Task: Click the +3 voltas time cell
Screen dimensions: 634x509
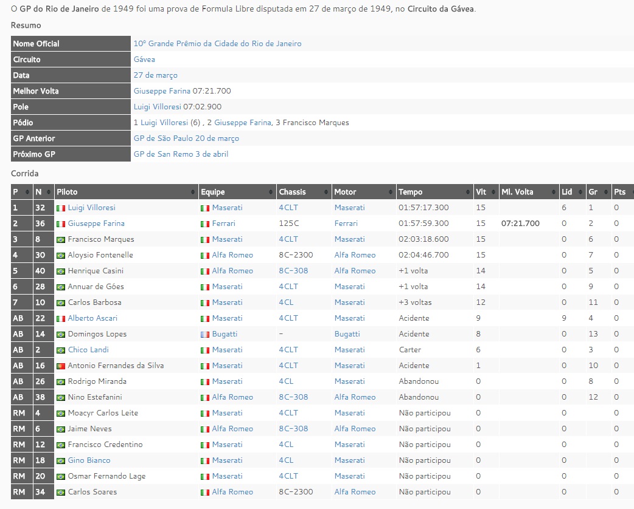Action: (x=415, y=302)
